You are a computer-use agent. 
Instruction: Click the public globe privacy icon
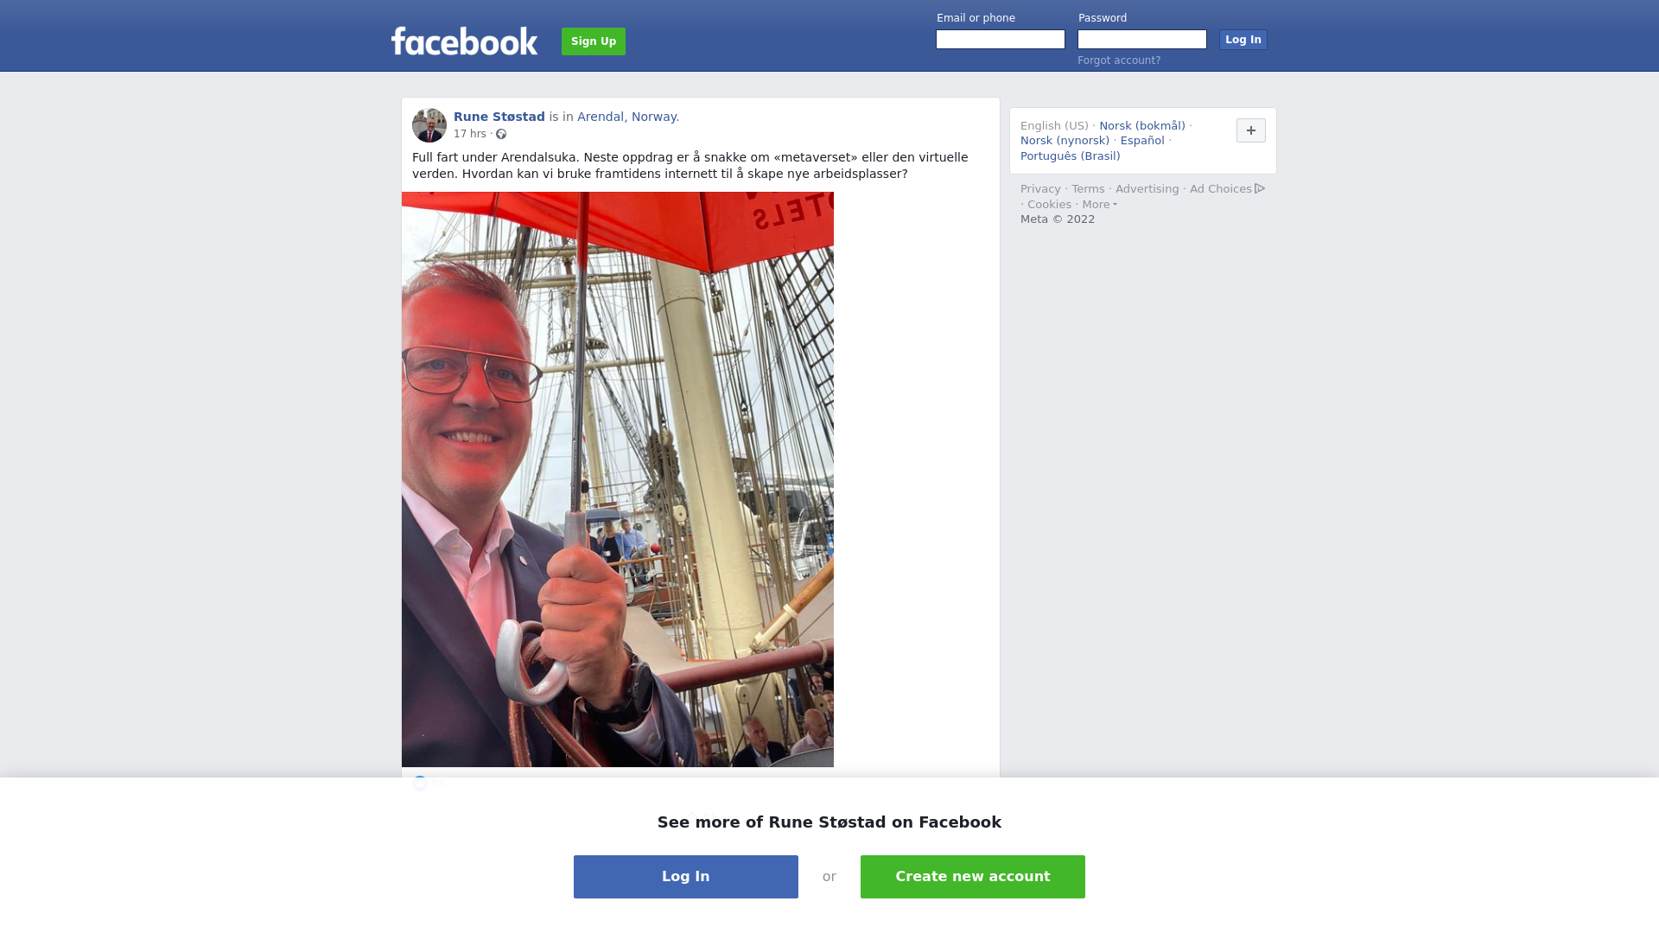click(501, 134)
